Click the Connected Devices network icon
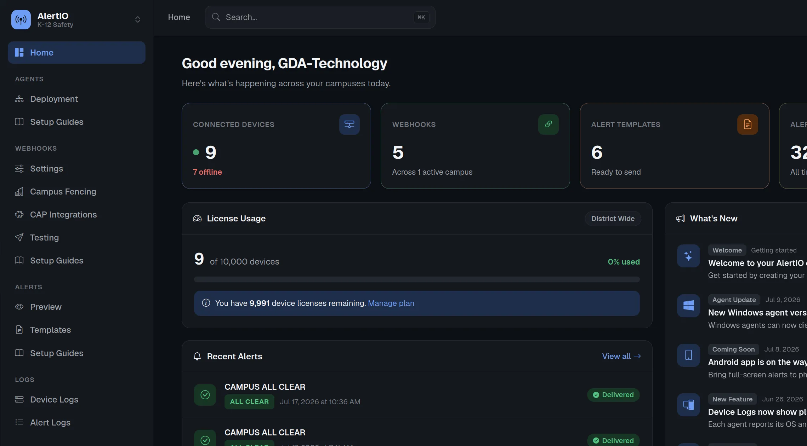This screenshot has width=807, height=446. (349, 124)
